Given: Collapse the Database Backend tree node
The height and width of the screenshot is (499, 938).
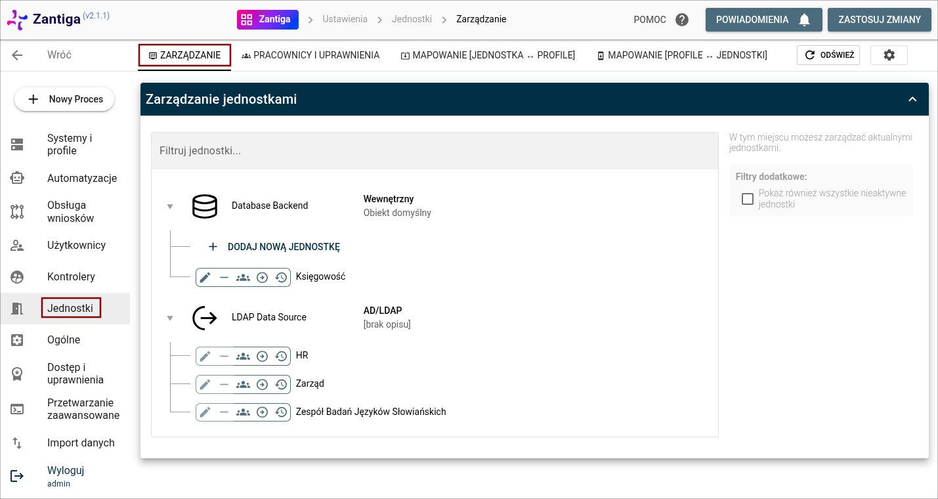Looking at the screenshot, I should click(x=170, y=206).
